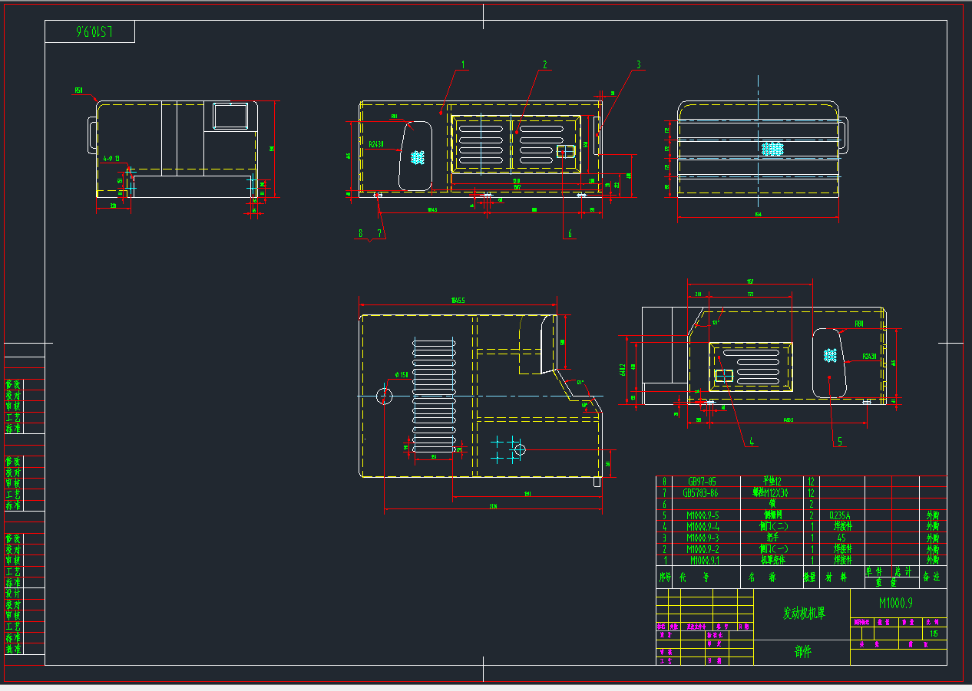Click the drawing title 发动机机罩
Image resolution: width=972 pixels, height=691 pixels.
point(803,614)
